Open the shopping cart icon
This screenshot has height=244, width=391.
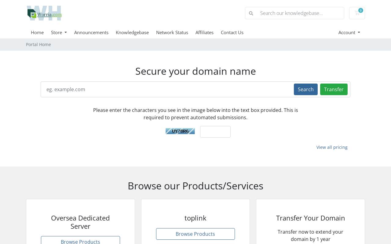357,13
